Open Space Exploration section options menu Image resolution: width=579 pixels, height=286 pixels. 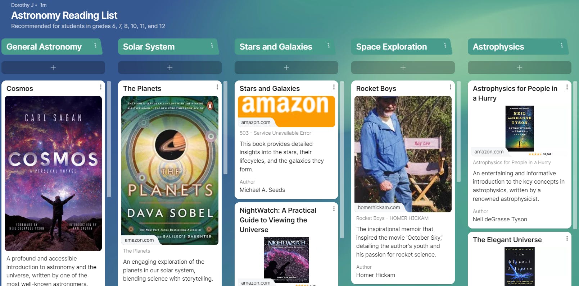click(x=445, y=45)
